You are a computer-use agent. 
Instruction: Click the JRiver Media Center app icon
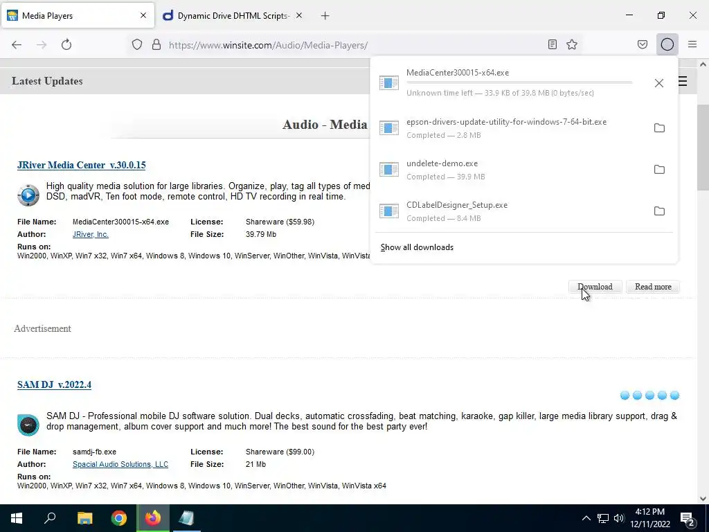click(28, 195)
